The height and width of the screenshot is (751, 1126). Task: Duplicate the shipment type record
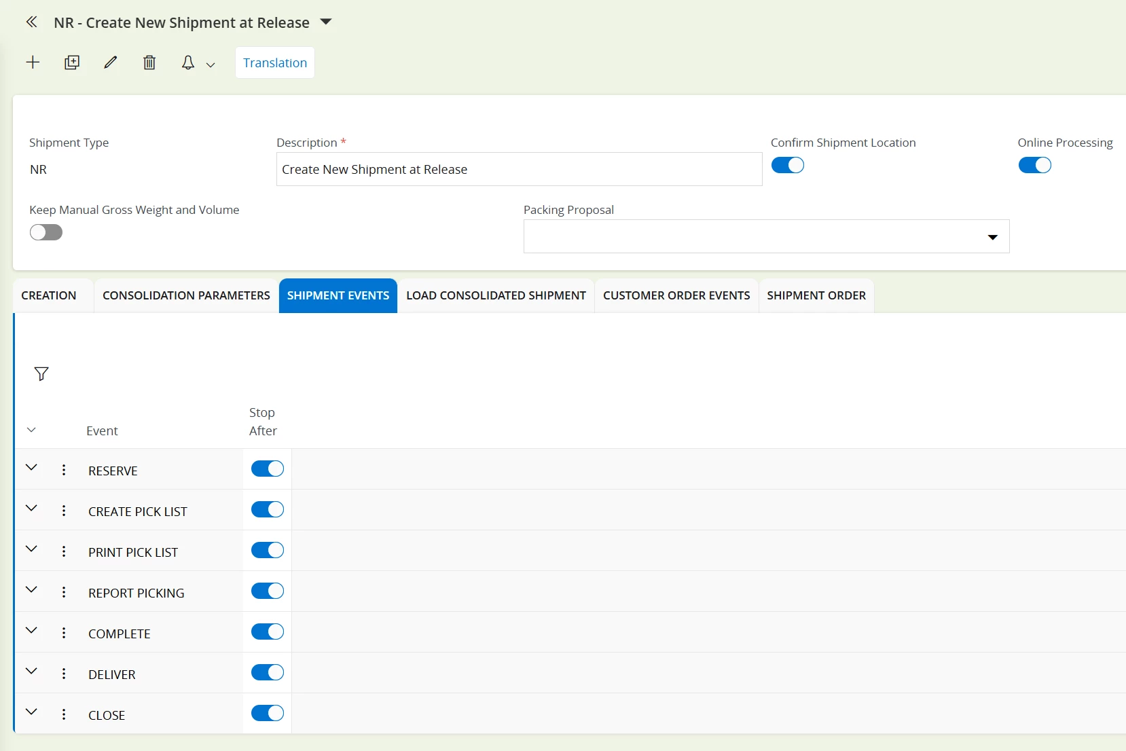(x=72, y=62)
